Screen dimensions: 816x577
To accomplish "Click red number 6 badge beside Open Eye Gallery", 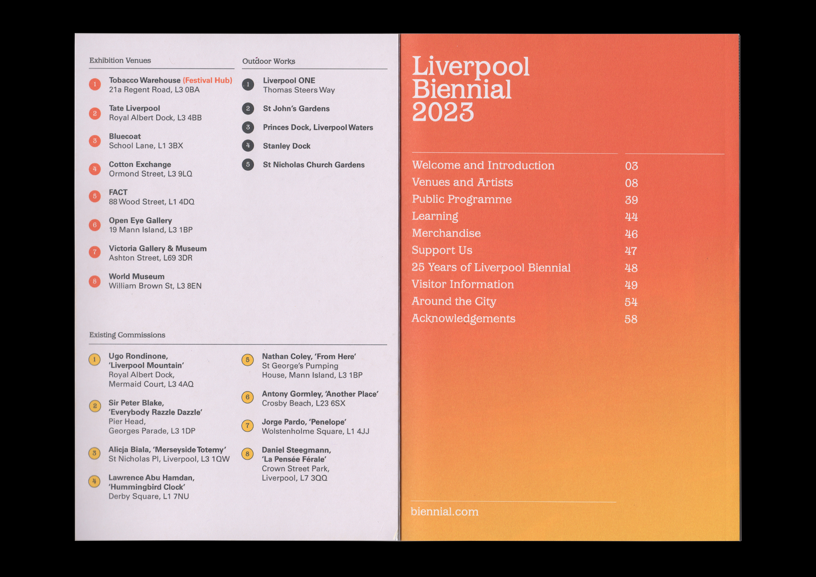I will [95, 225].
